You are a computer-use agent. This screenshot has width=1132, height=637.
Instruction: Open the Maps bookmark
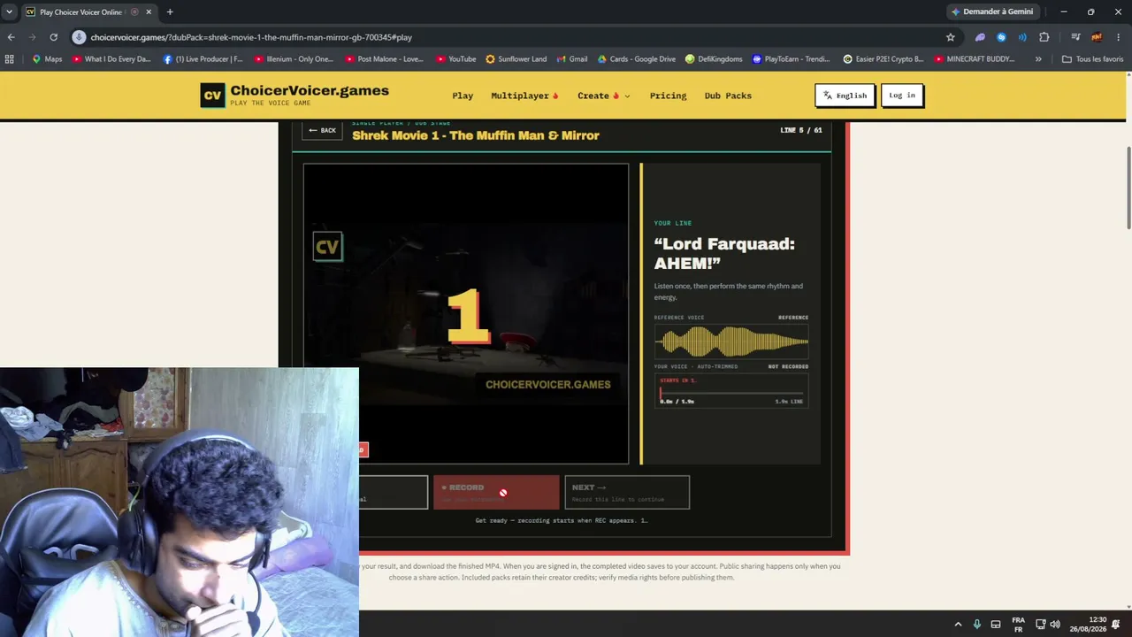[x=47, y=59]
